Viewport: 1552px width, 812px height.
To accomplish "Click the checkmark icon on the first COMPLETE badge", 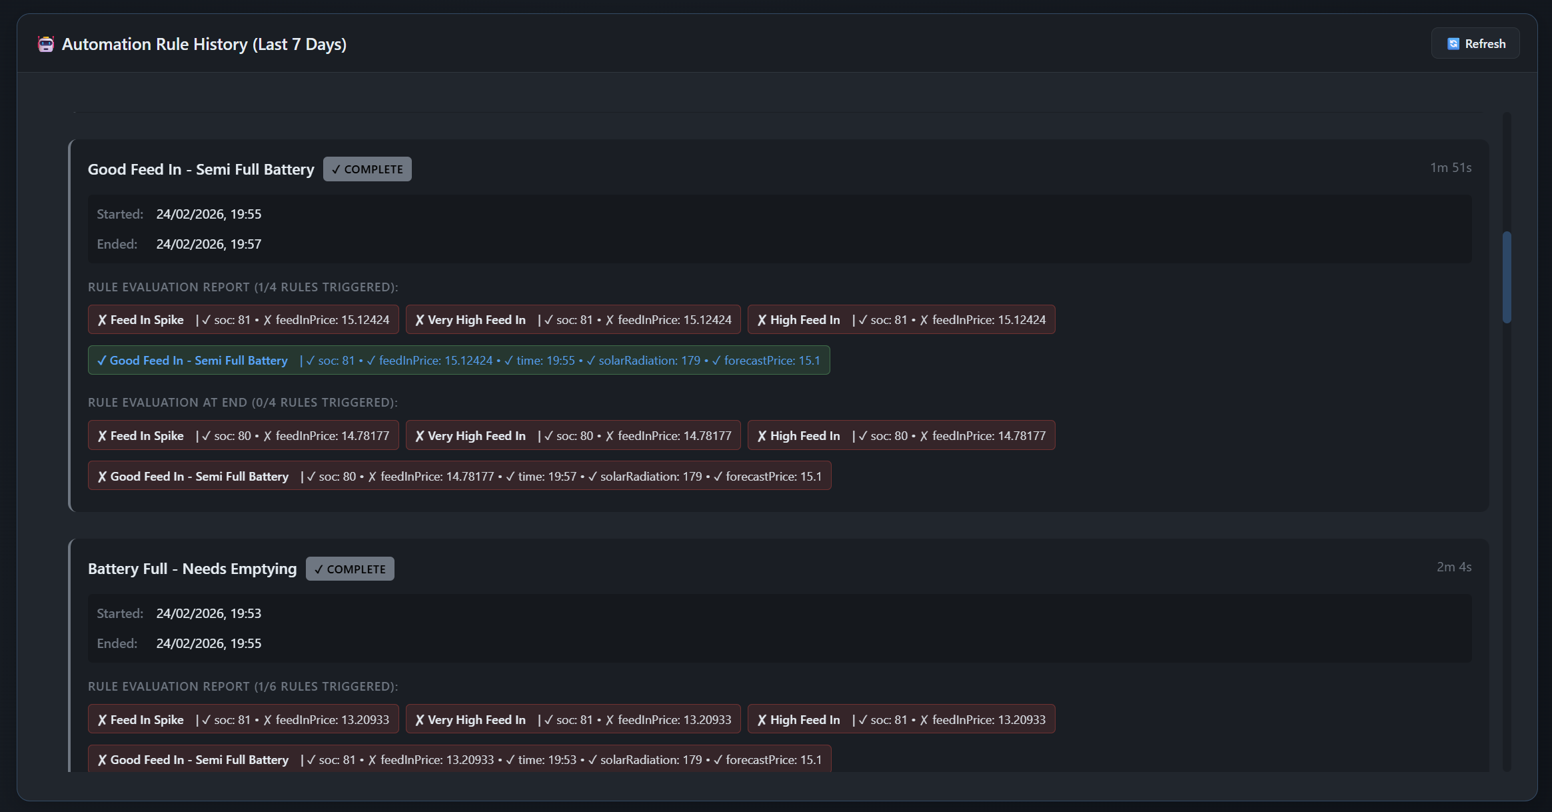I will (337, 169).
